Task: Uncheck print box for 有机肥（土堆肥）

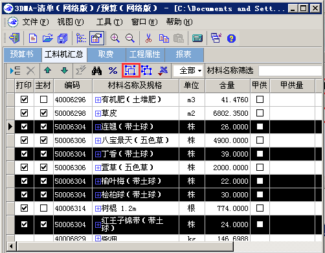Action: pos(24,100)
